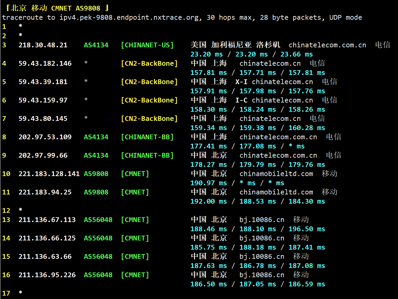Click latency 184.30 ms
This screenshot has width=398, height=299.
click(x=307, y=202)
